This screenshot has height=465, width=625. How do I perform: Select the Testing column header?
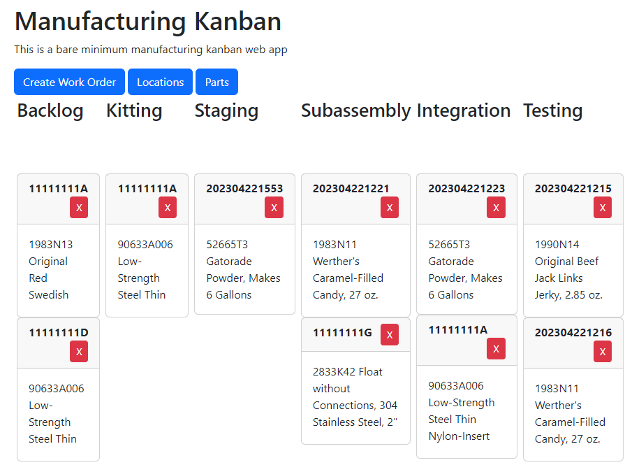pos(552,110)
